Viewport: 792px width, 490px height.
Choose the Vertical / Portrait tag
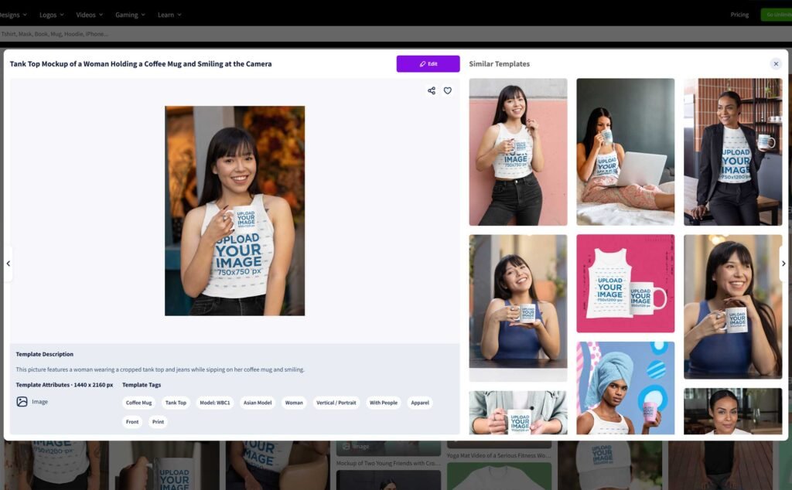336,403
